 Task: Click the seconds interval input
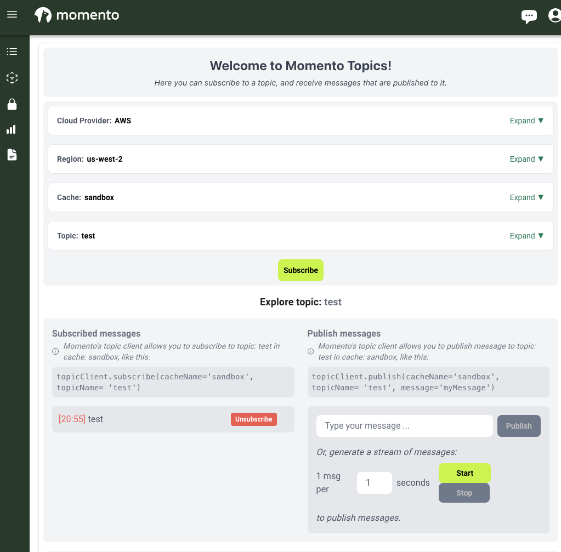click(x=374, y=482)
